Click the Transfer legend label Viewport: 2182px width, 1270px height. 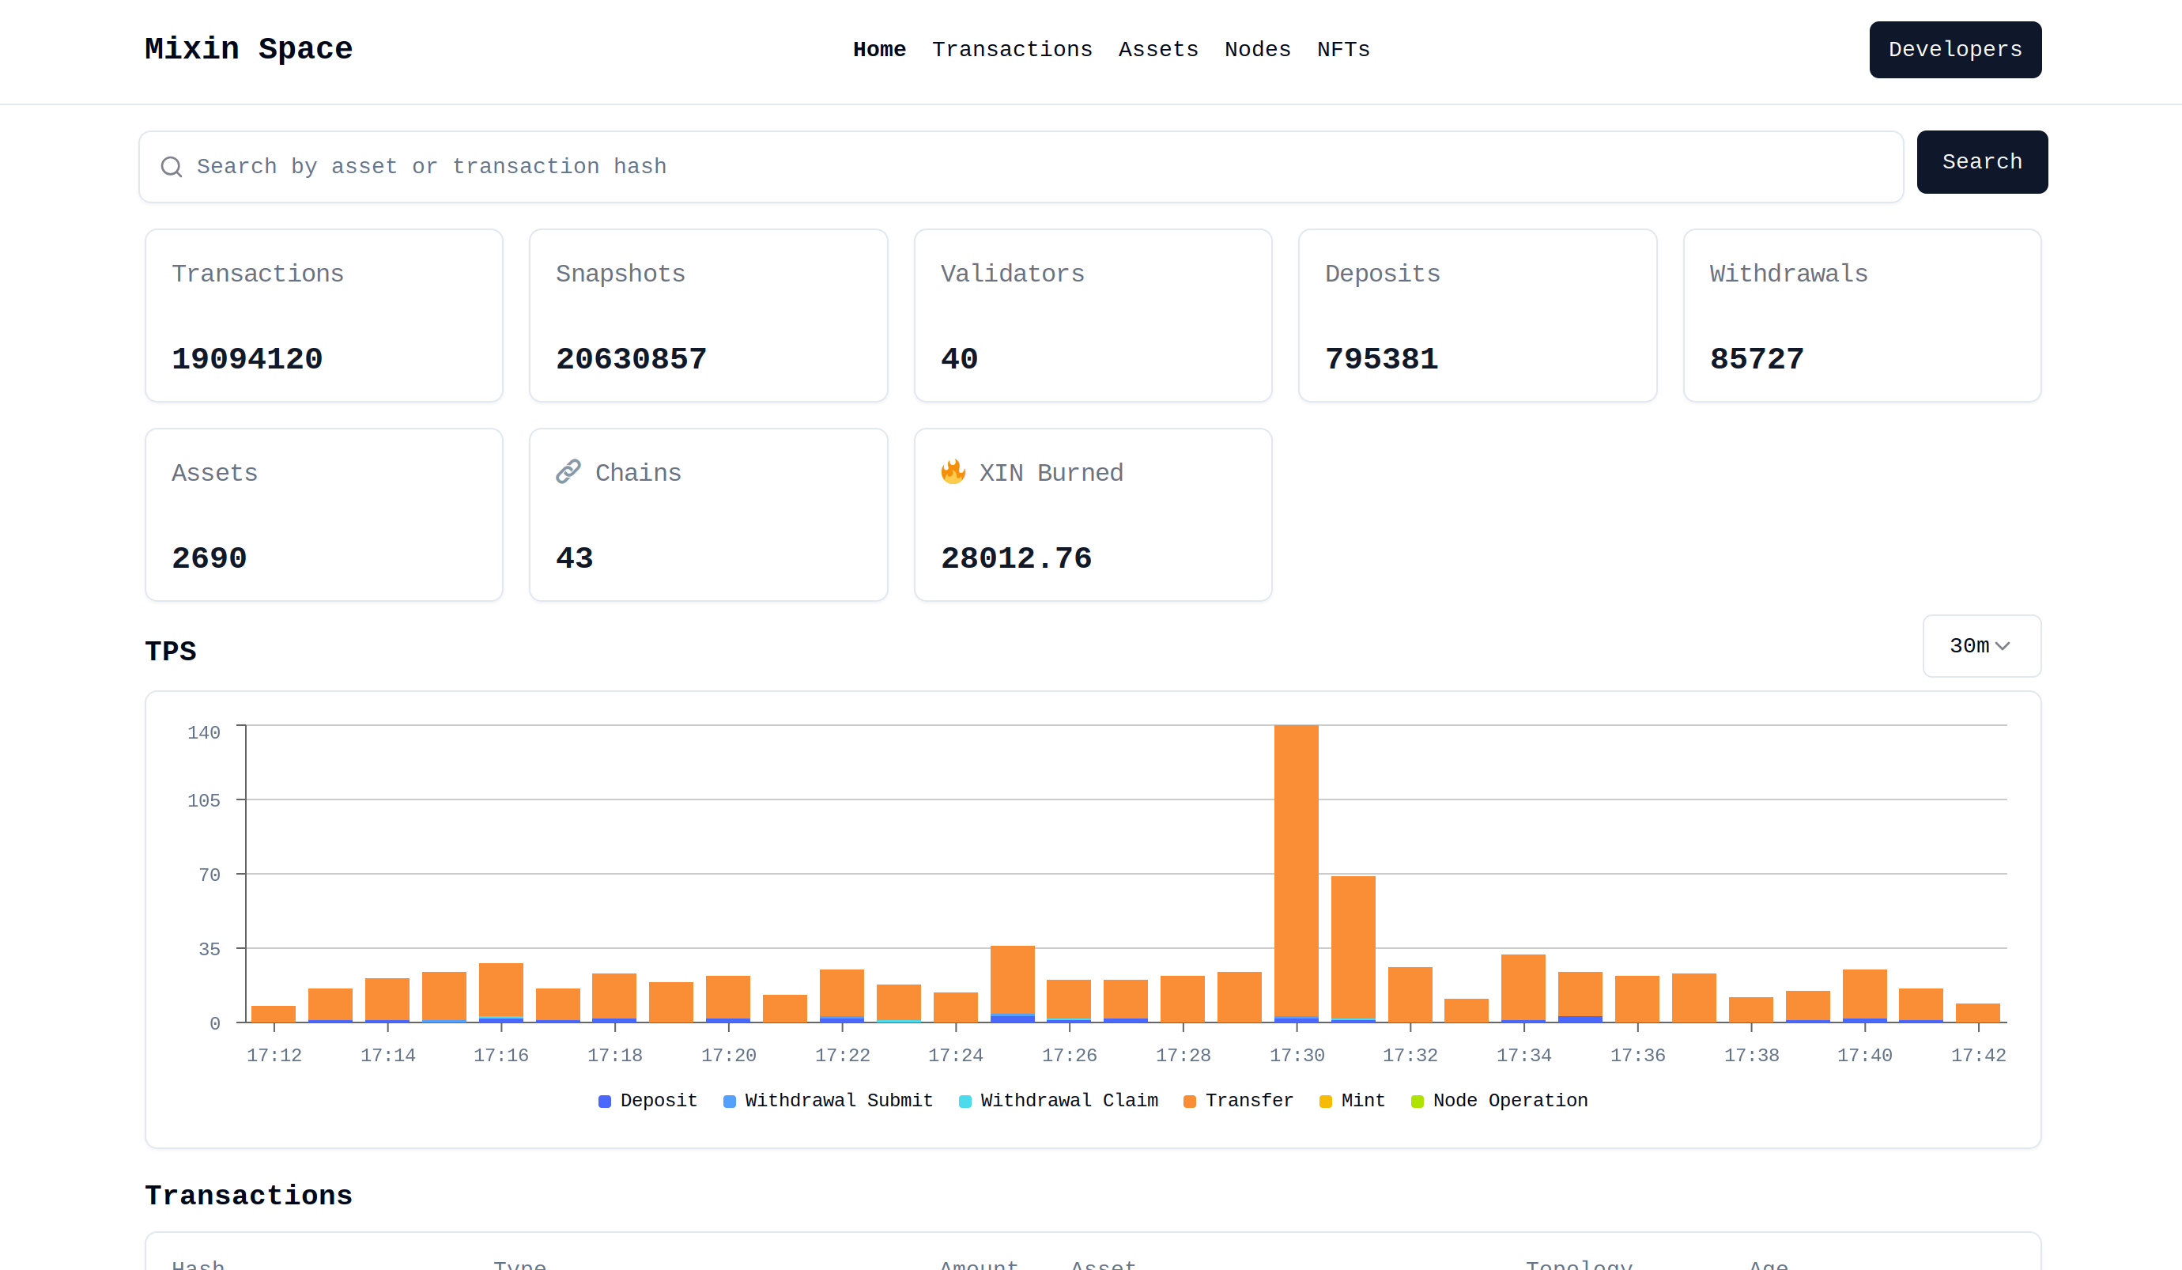click(1249, 1101)
